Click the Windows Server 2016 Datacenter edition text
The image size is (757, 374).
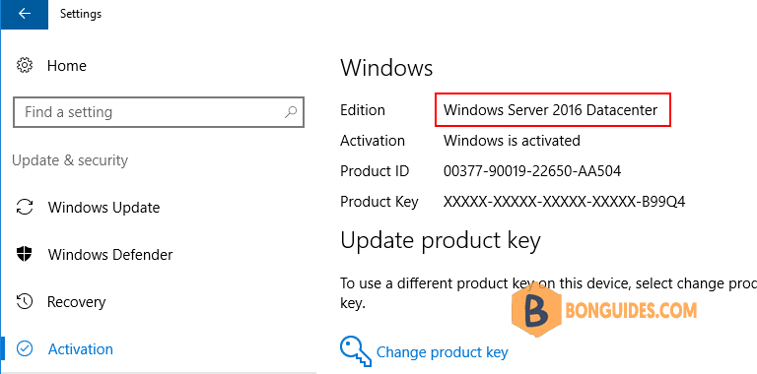tap(550, 110)
